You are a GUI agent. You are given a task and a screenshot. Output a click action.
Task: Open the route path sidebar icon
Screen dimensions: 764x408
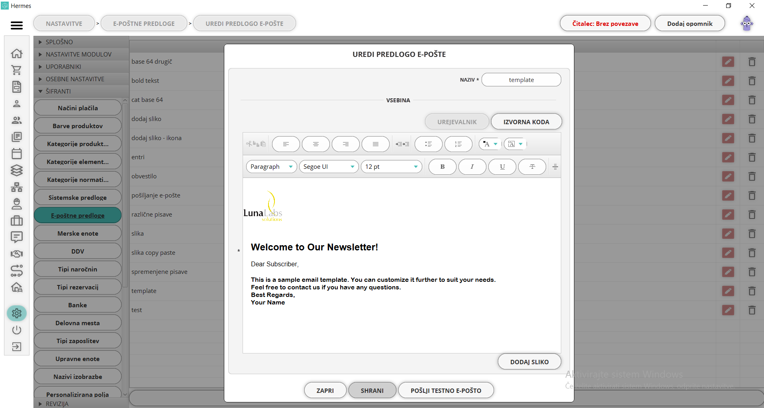[17, 271]
